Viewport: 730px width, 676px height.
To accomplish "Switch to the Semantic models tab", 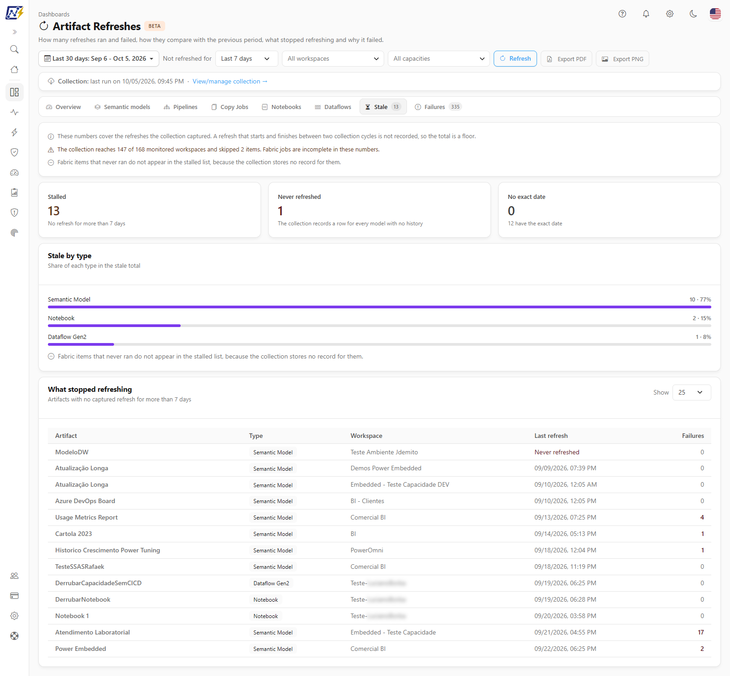I will pyautogui.click(x=122, y=107).
